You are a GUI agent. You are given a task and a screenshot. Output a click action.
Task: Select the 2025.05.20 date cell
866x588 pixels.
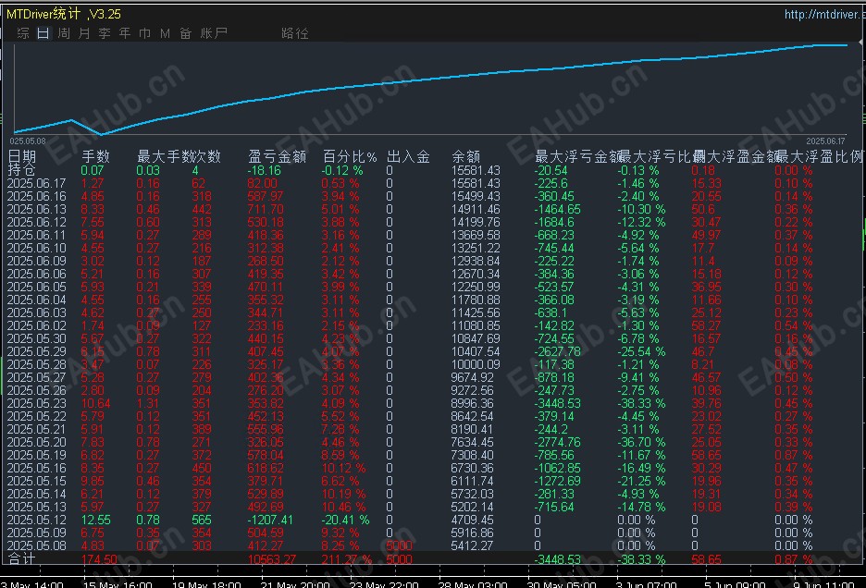[36, 442]
